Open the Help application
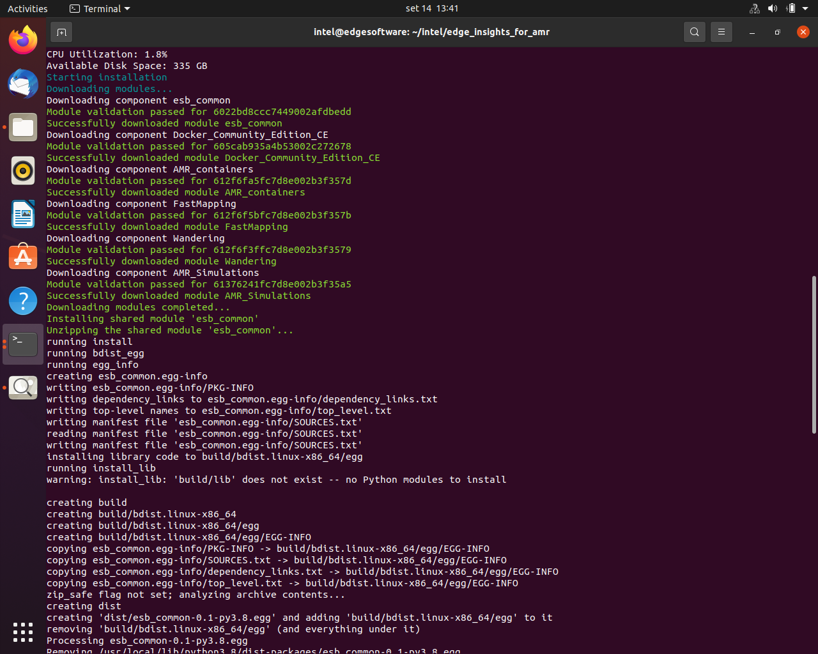The height and width of the screenshot is (654, 818). click(x=23, y=301)
